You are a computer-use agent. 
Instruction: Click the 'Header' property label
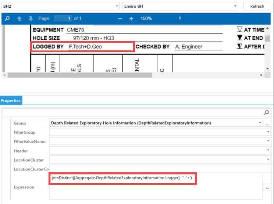(x=21, y=151)
